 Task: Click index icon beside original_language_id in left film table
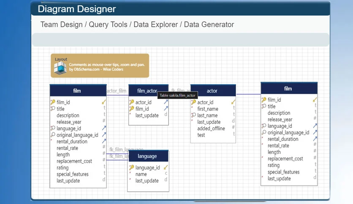[53, 135]
